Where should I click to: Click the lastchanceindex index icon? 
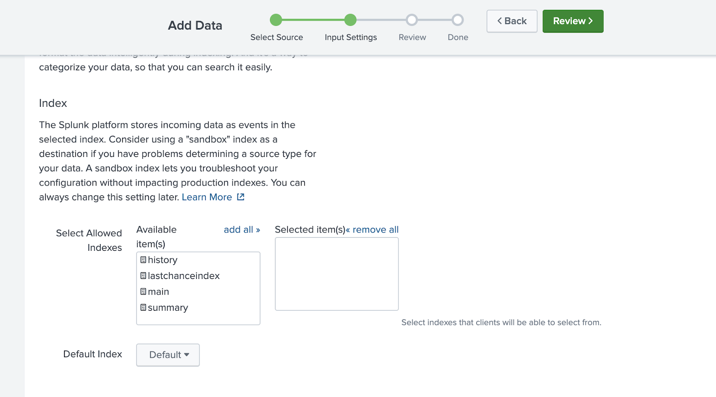click(143, 276)
